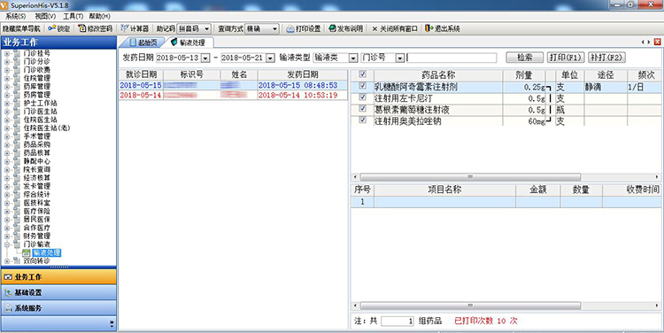The image size is (664, 333).
Task: Open 发布说明 release notes
Action: 346,29
